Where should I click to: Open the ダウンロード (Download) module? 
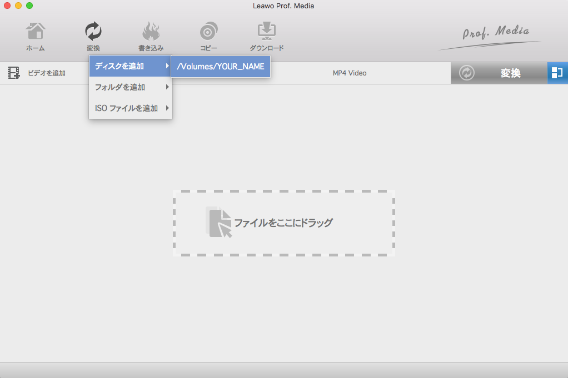267,37
